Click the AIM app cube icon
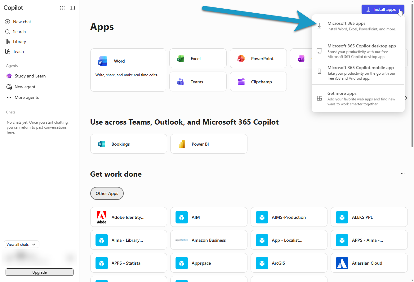The image size is (414, 282). 182,217
